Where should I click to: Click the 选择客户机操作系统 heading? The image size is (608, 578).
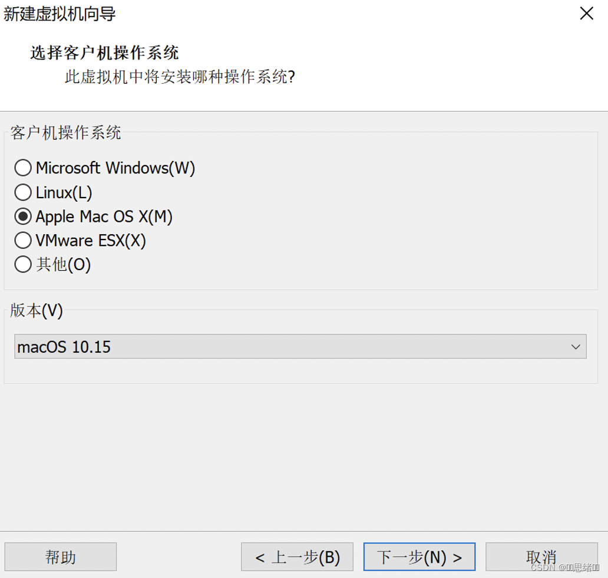[104, 53]
